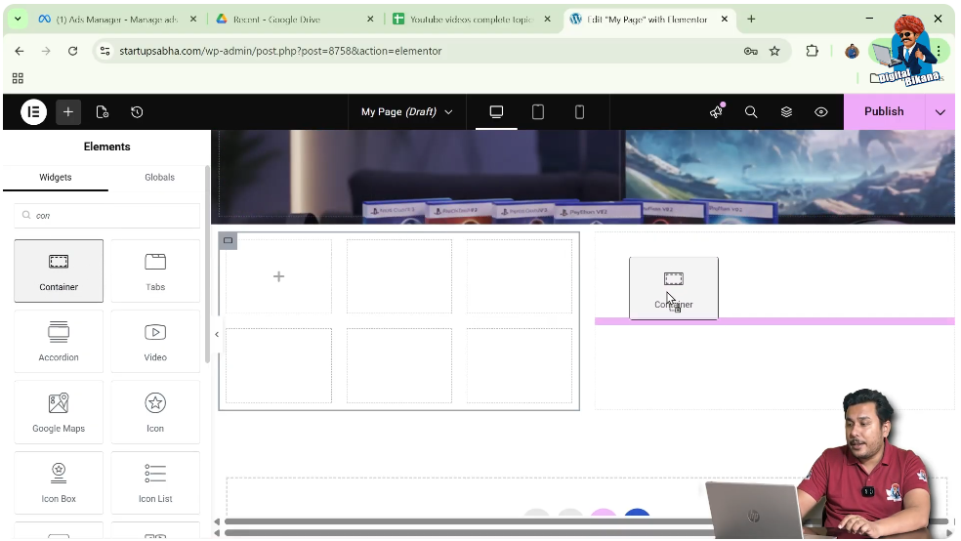
Task: Open the Chrome apps grid icon
Action: 18,78
